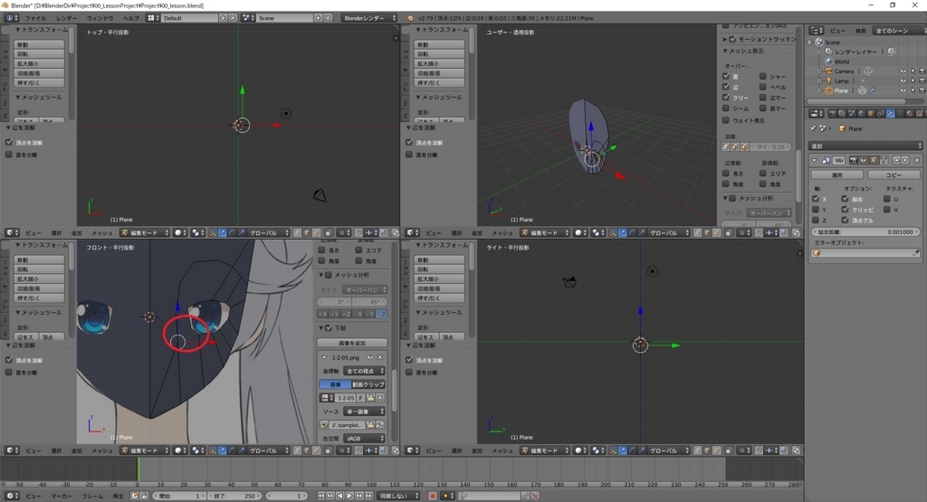Open the ヘルプ menu
Image resolution: width=927 pixels, height=502 pixels.
point(130,18)
